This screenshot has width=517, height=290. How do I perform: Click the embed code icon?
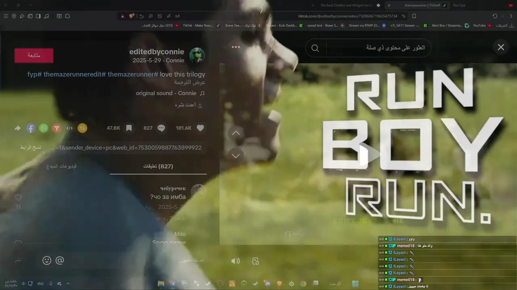tap(69, 128)
